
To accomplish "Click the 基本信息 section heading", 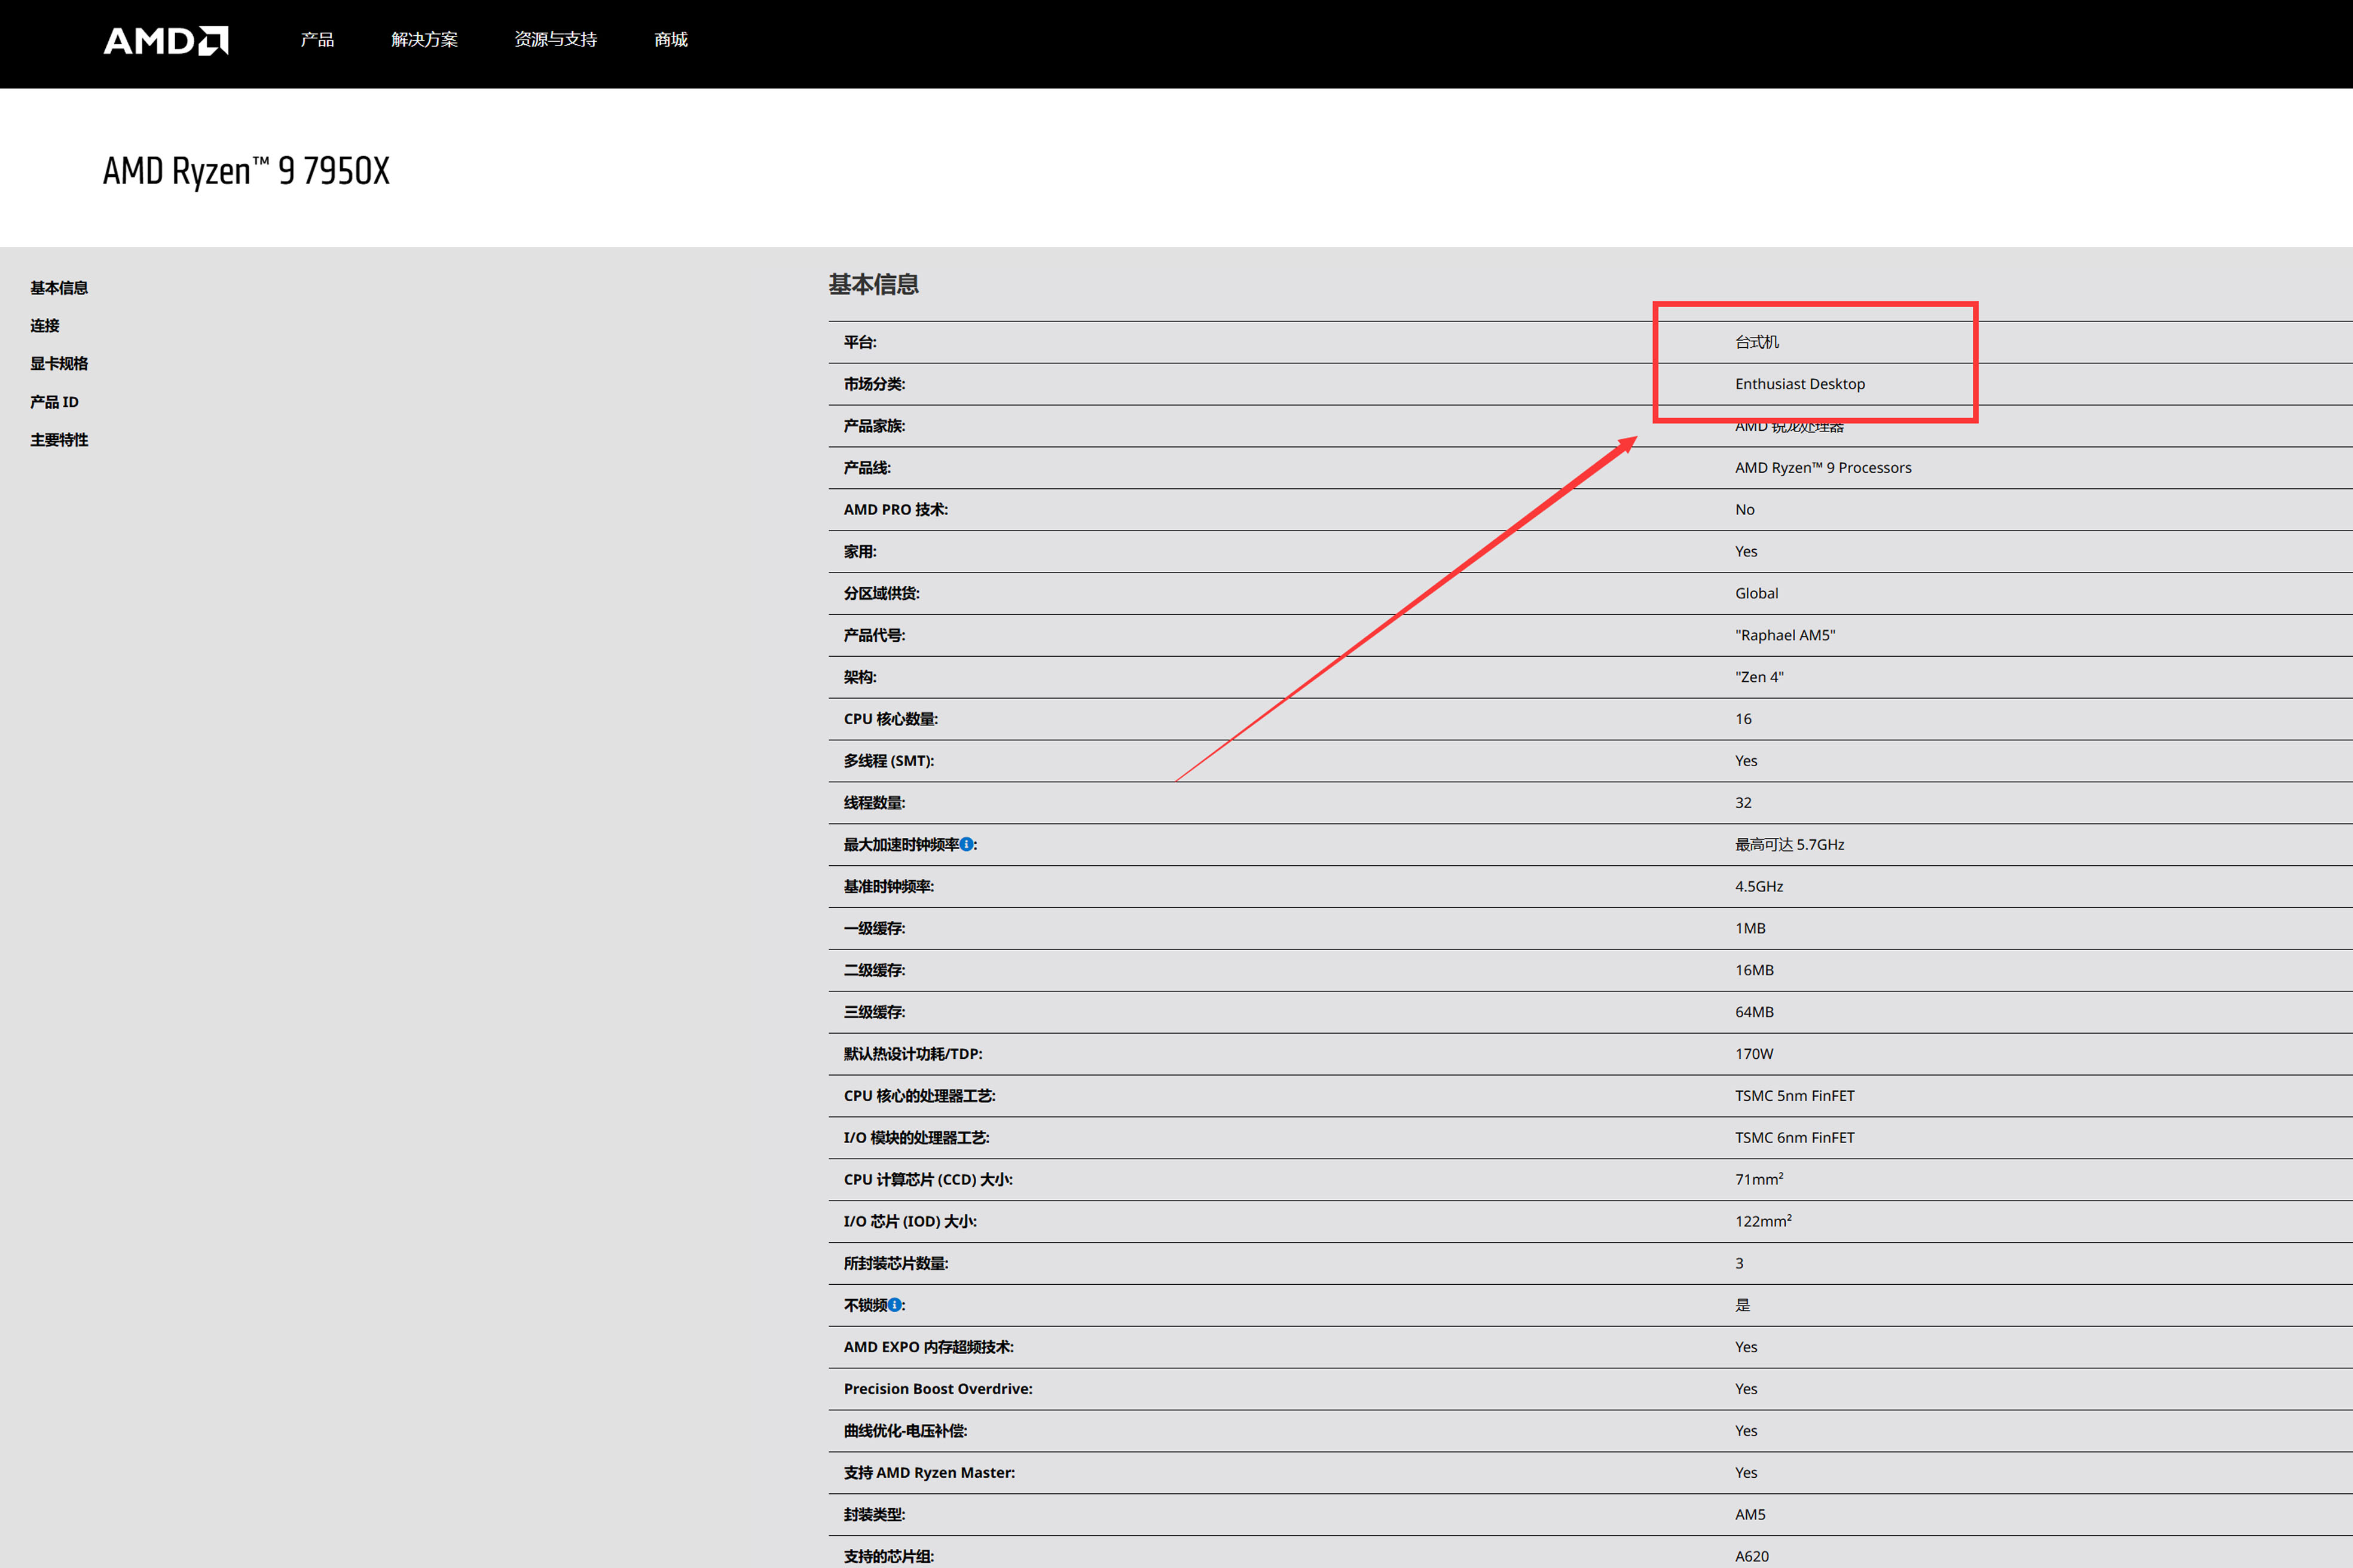I will [x=873, y=285].
